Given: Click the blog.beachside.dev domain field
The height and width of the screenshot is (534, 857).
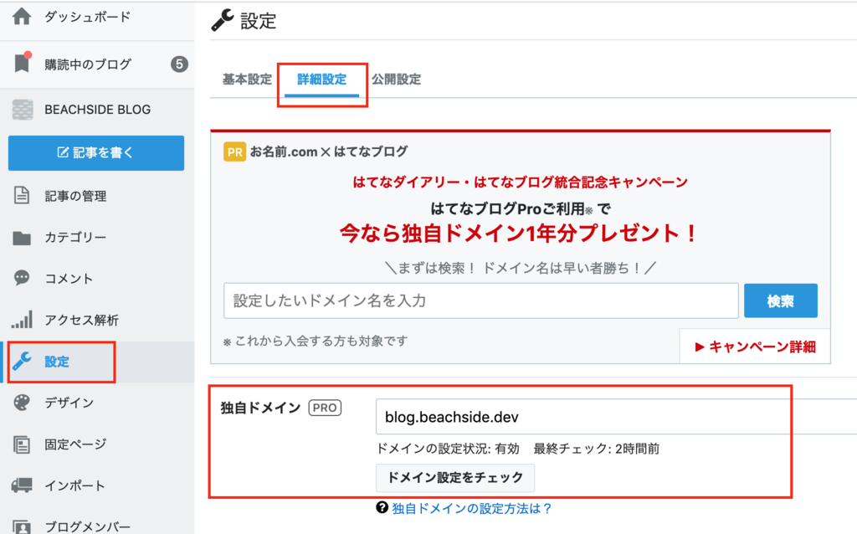Looking at the screenshot, I should 616,417.
